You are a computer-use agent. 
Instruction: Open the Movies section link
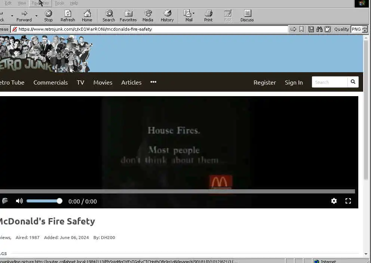[103, 82]
